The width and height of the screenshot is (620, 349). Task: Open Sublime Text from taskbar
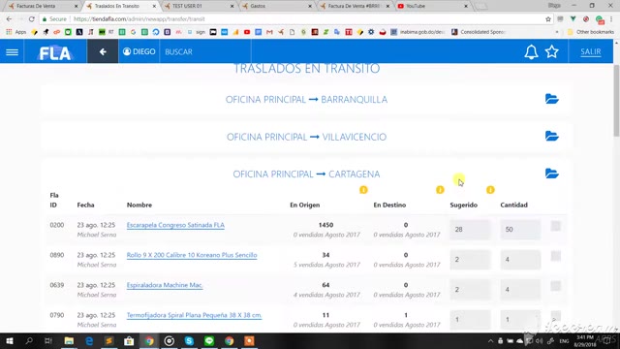(109, 340)
